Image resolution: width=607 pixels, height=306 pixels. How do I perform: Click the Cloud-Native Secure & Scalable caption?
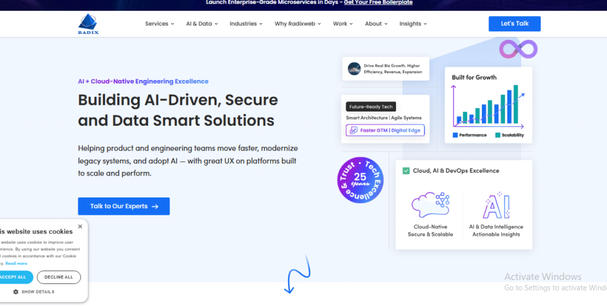[x=430, y=231]
